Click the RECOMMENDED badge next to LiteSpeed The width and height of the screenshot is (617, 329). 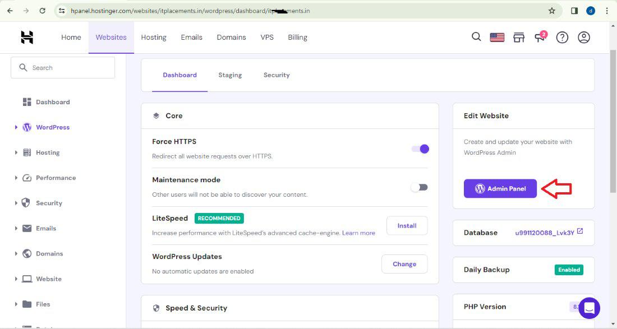point(219,218)
